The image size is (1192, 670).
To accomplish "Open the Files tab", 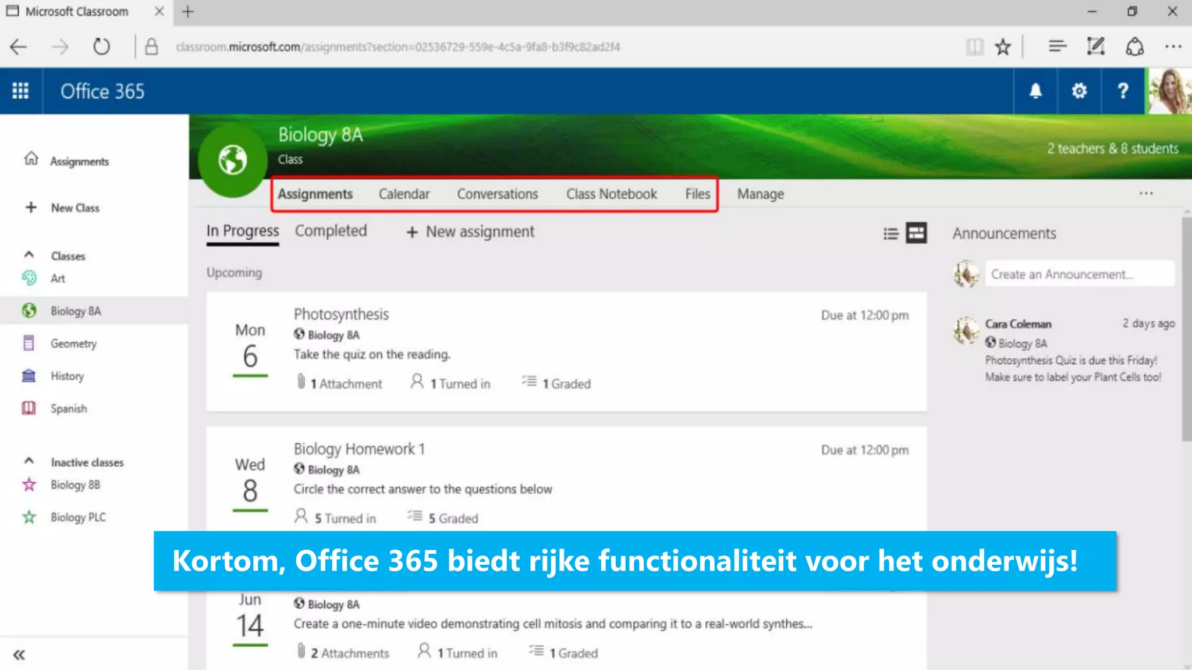I will [x=697, y=194].
